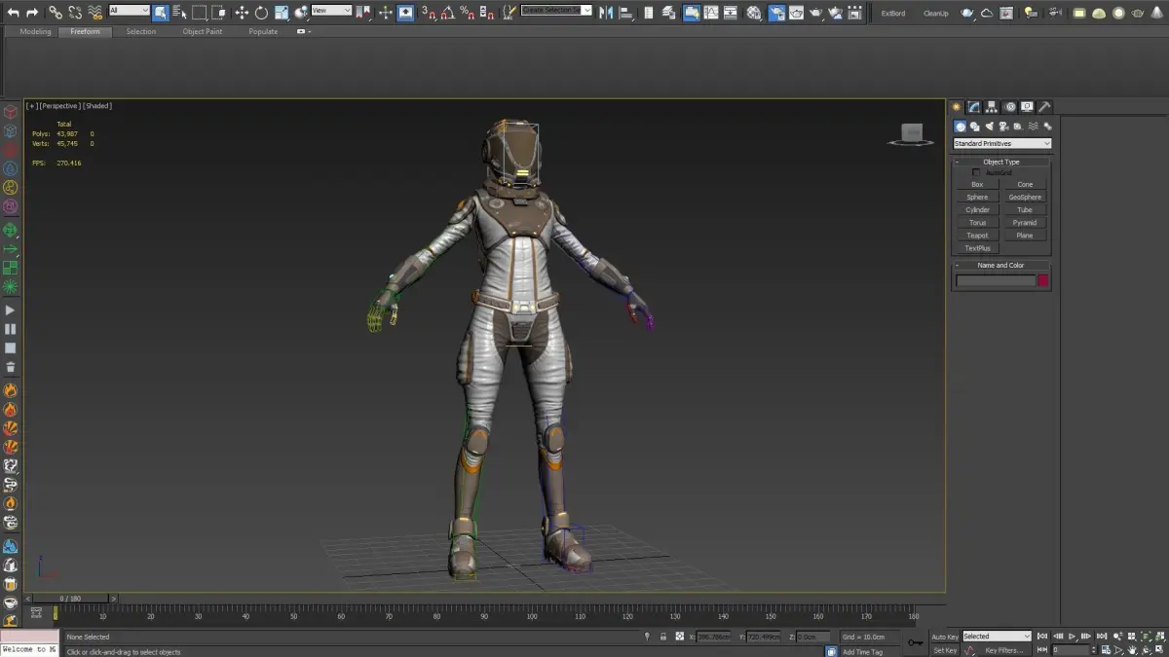Toggle the selection lock icon in status bar
This screenshot has height=657, width=1169.
(x=663, y=637)
